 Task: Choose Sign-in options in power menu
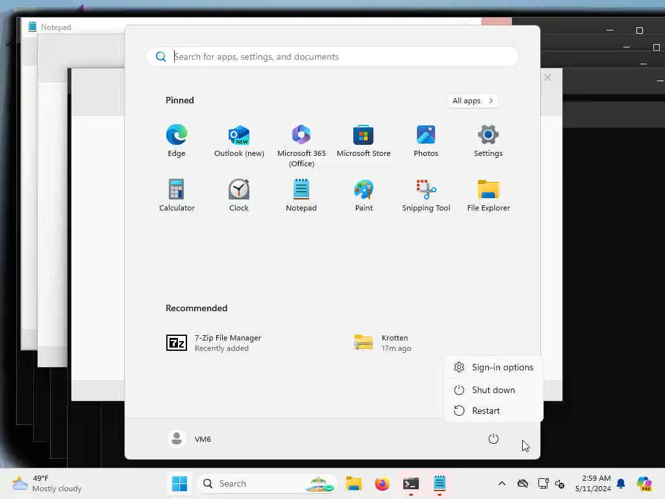[494, 367]
